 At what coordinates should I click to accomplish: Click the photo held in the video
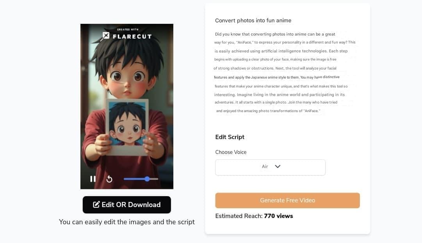pos(127,127)
